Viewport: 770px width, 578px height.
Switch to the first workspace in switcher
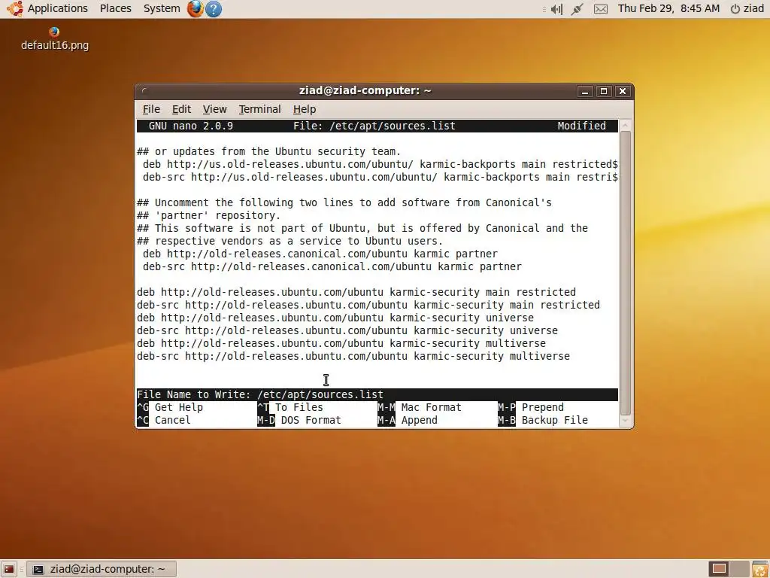point(719,569)
